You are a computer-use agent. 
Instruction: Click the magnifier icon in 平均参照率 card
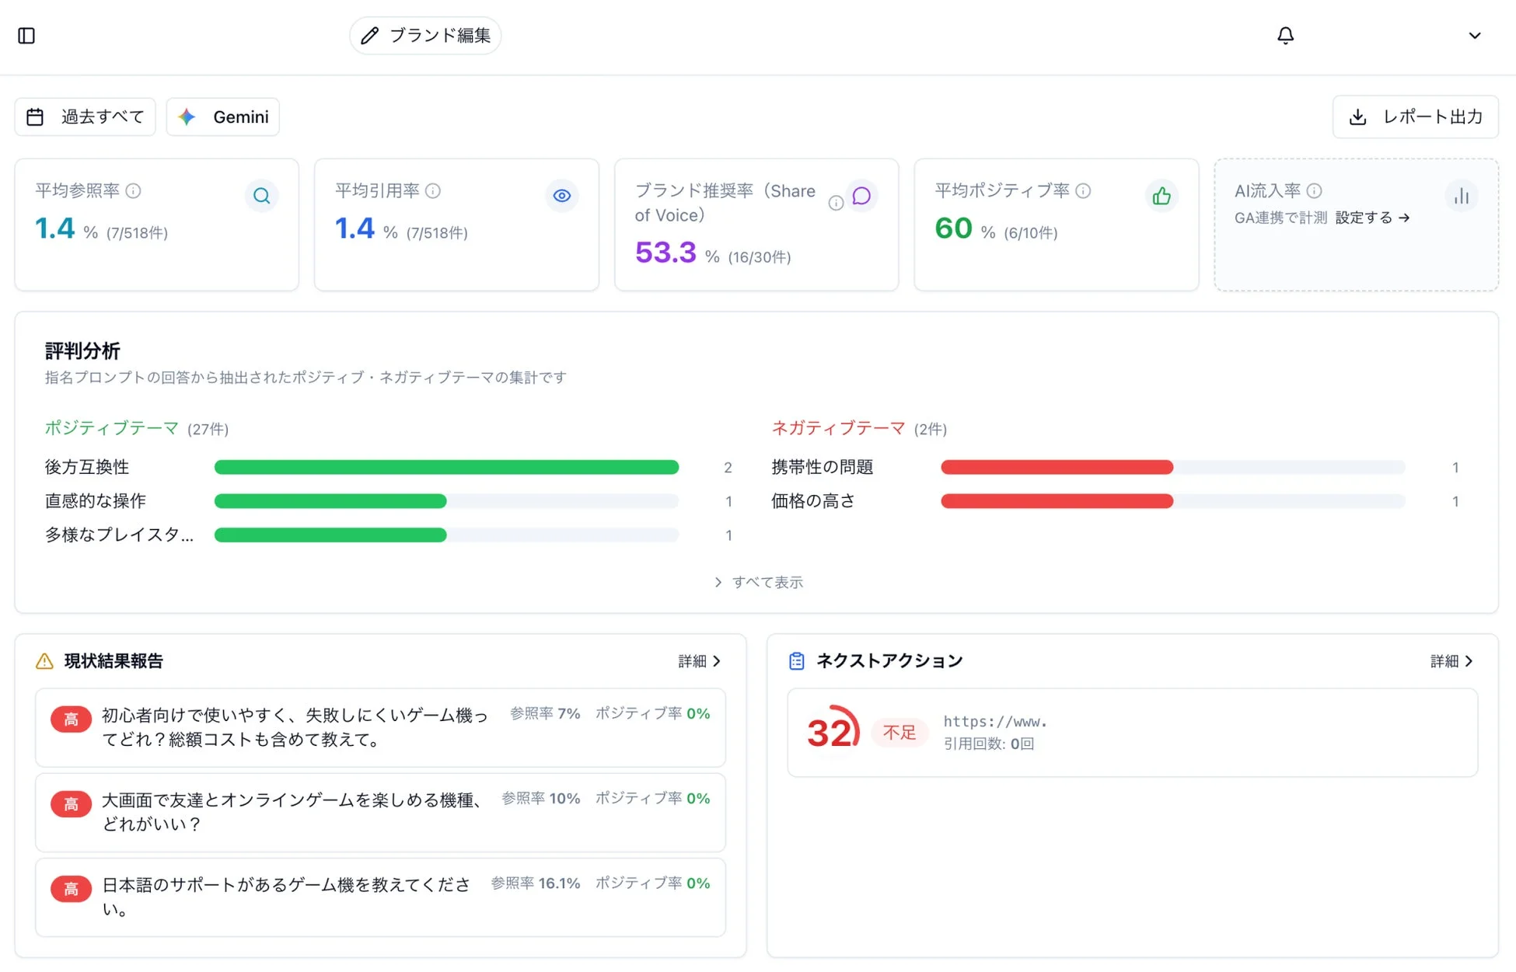coord(262,196)
